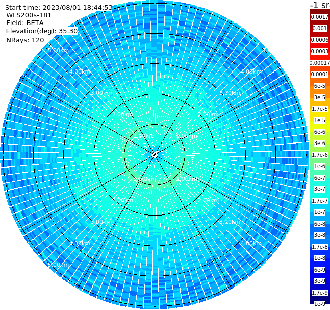Select the lower-right 2.00km ring label
This screenshot has width=330, height=310.
(x=208, y=200)
